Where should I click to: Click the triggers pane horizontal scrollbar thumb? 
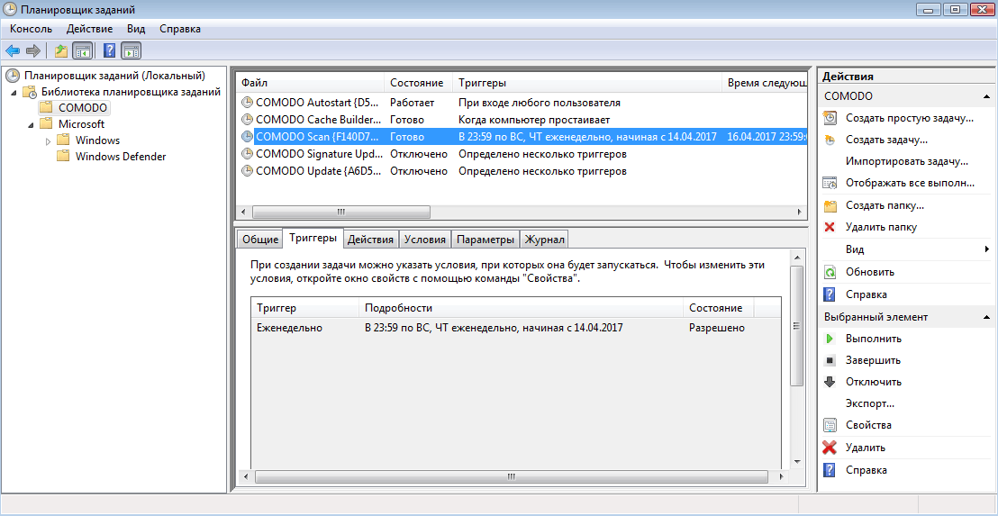(510, 476)
